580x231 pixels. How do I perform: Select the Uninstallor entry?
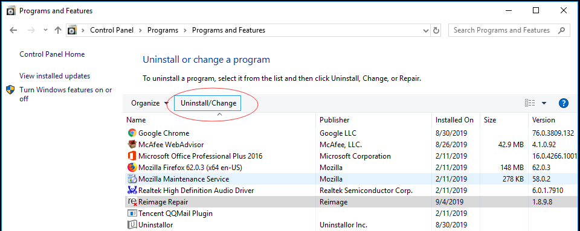(x=156, y=225)
